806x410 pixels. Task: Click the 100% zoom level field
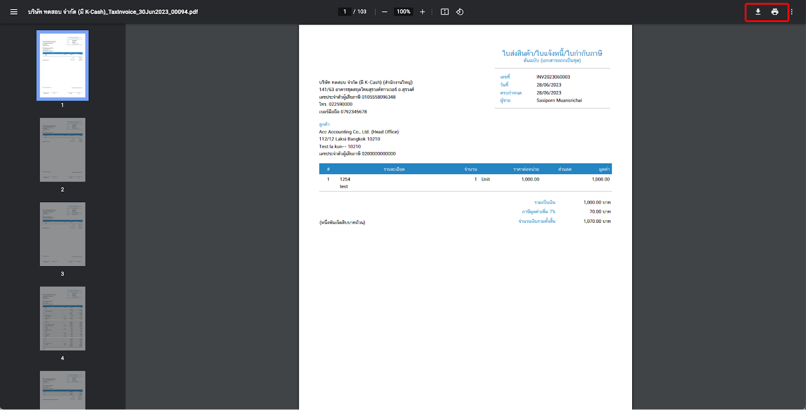pyautogui.click(x=404, y=12)
